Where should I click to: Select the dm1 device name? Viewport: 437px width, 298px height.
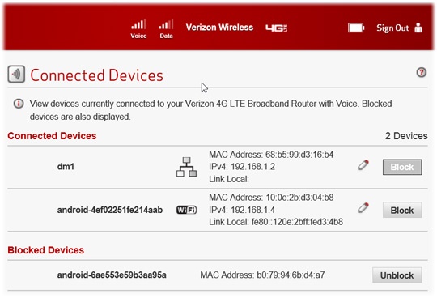[x=66, y=167]
